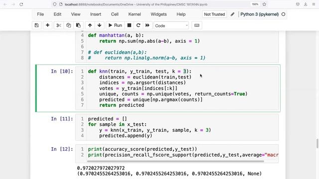Select the In [12] cell prompt

click(x=62, y=149)
